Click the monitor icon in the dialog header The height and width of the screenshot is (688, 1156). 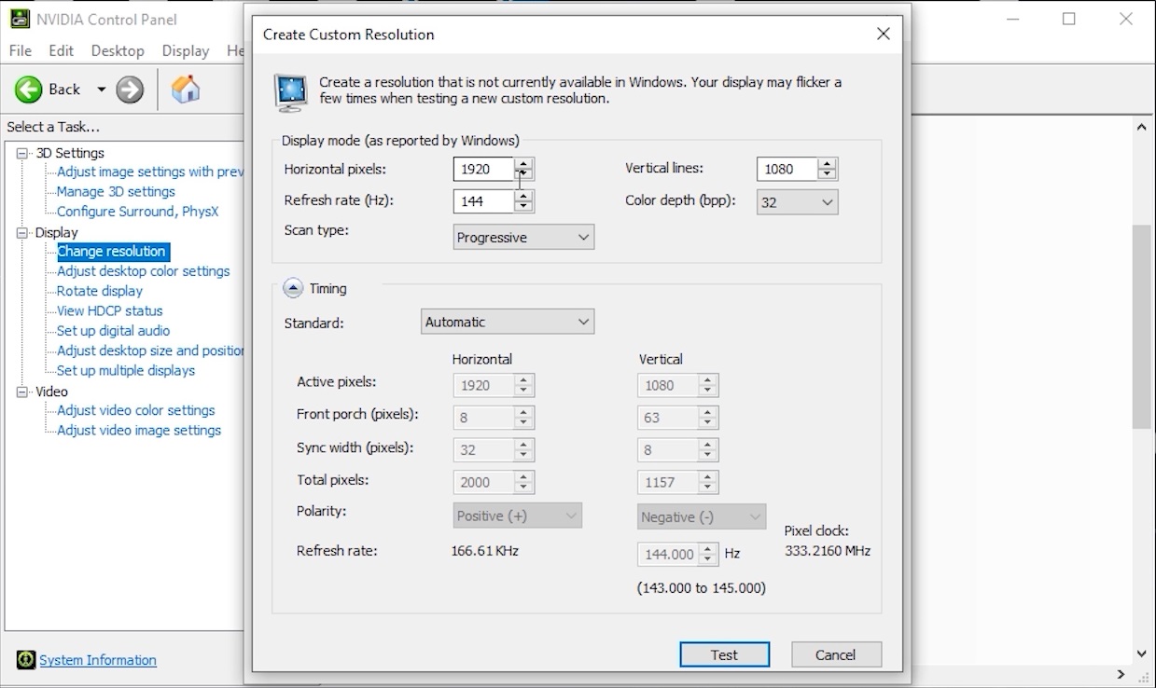pos(291,91)
